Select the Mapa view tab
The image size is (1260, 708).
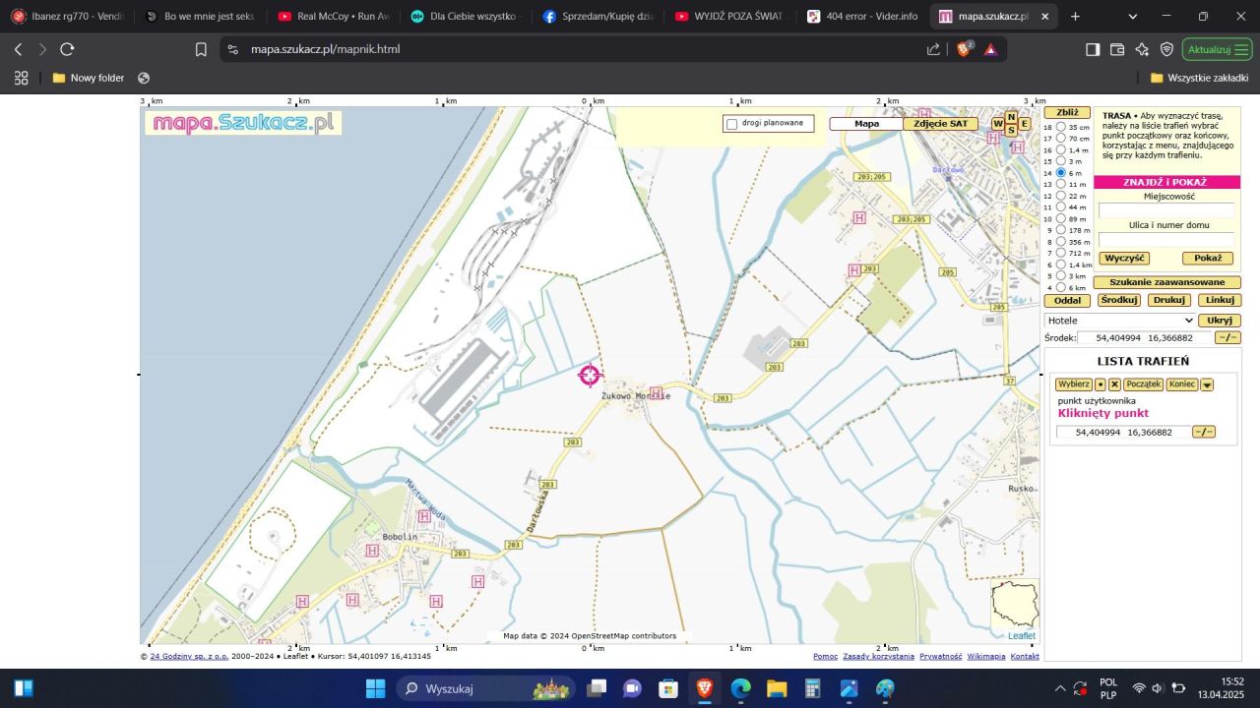865,123
